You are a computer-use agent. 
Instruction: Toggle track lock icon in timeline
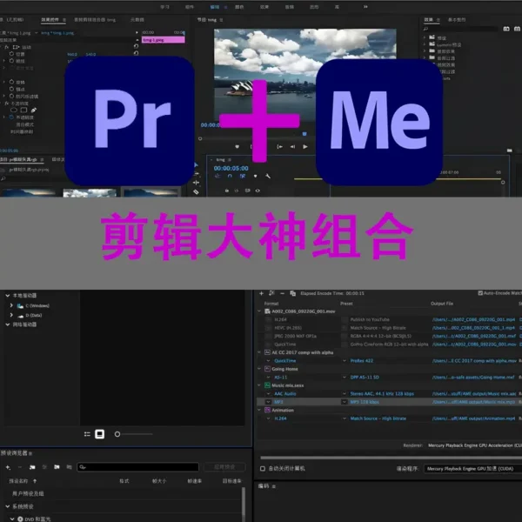pos(227,191)
